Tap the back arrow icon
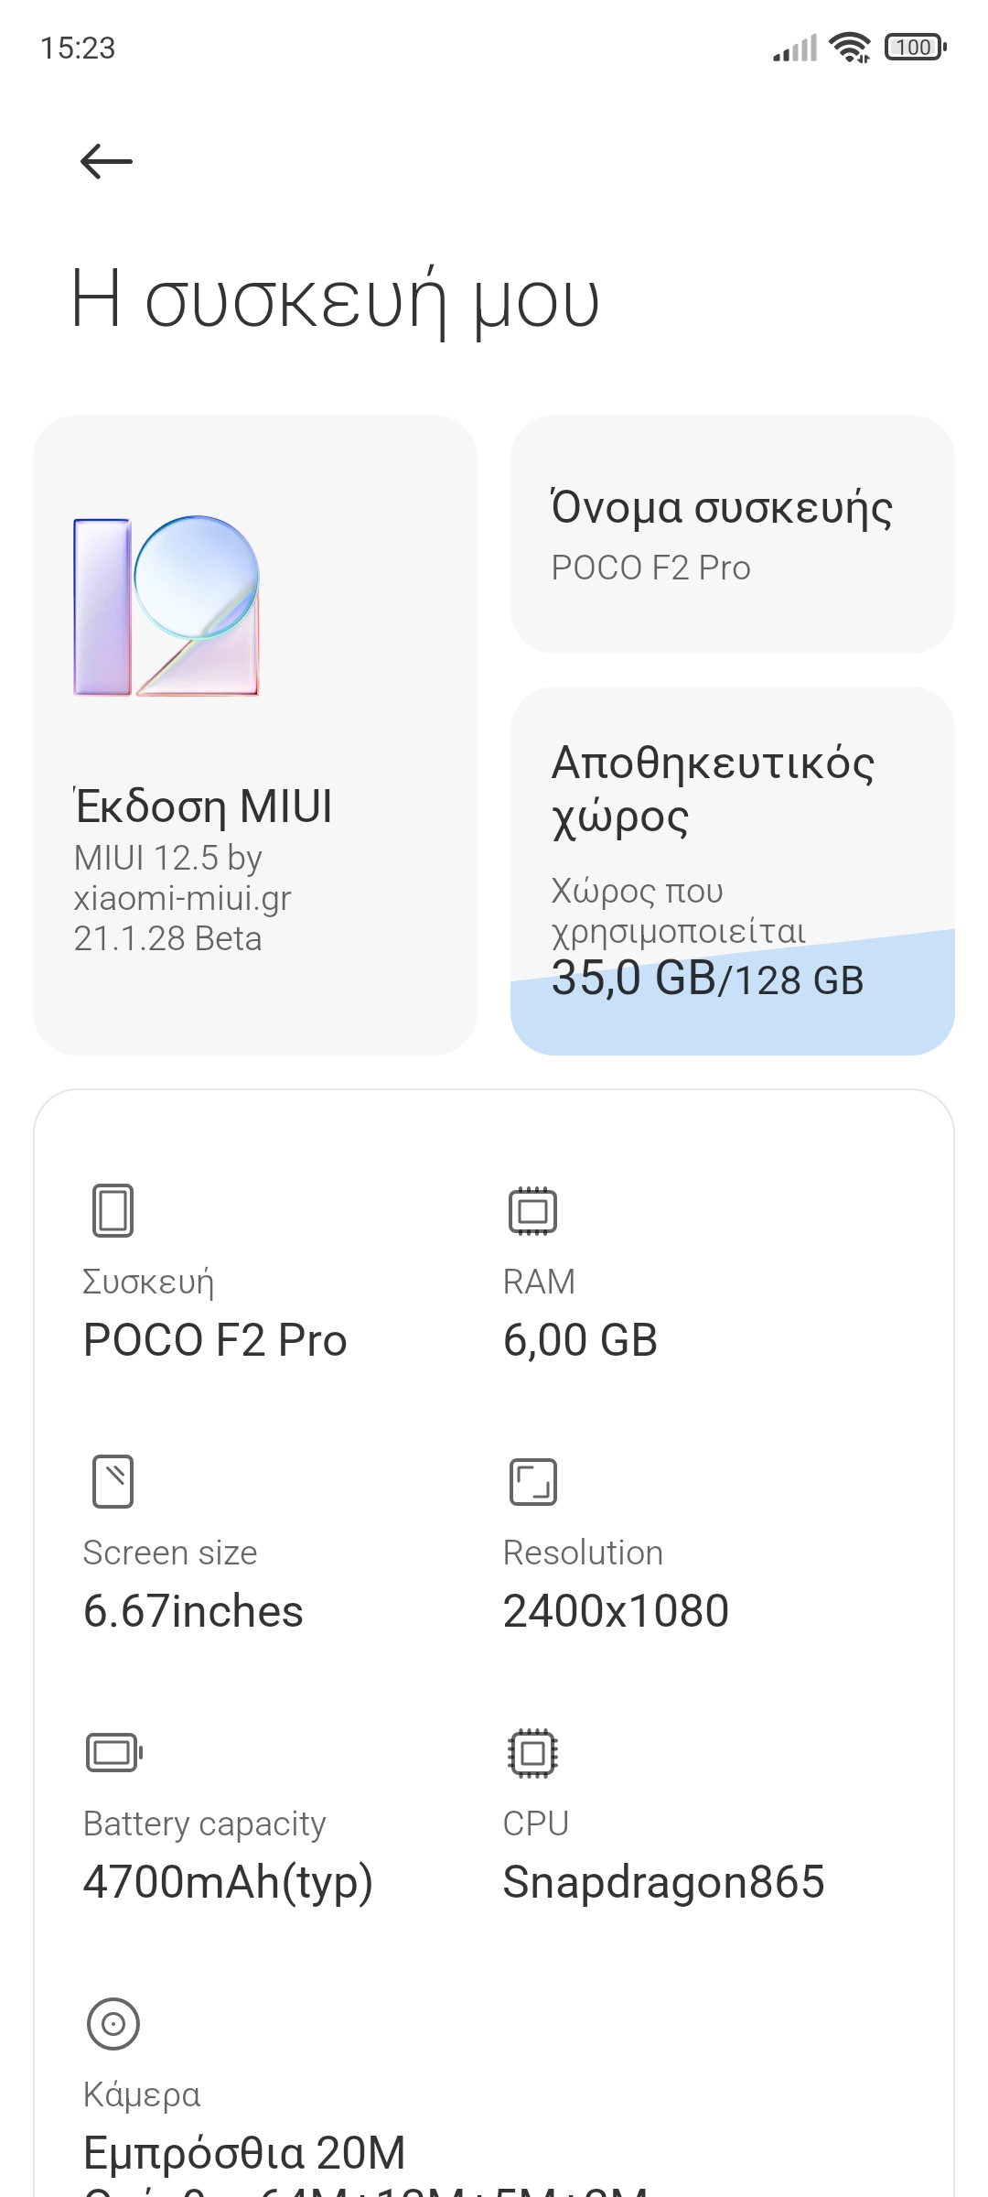The image size is (988, 2197). pyautogui.click(x=106, y=162)
